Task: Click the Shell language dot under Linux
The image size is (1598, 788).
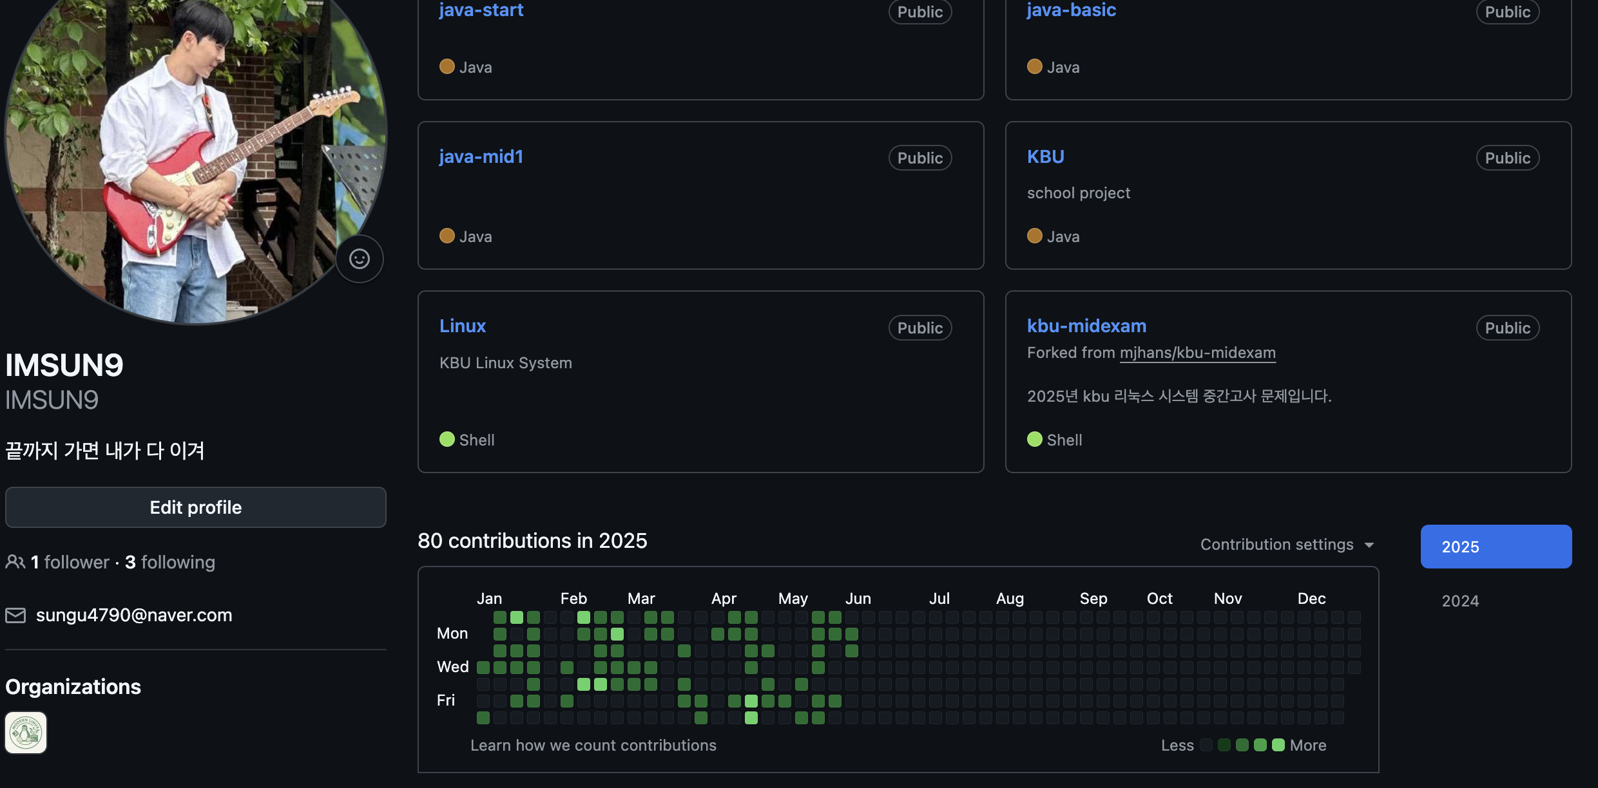Action: (x=447, y=440)
